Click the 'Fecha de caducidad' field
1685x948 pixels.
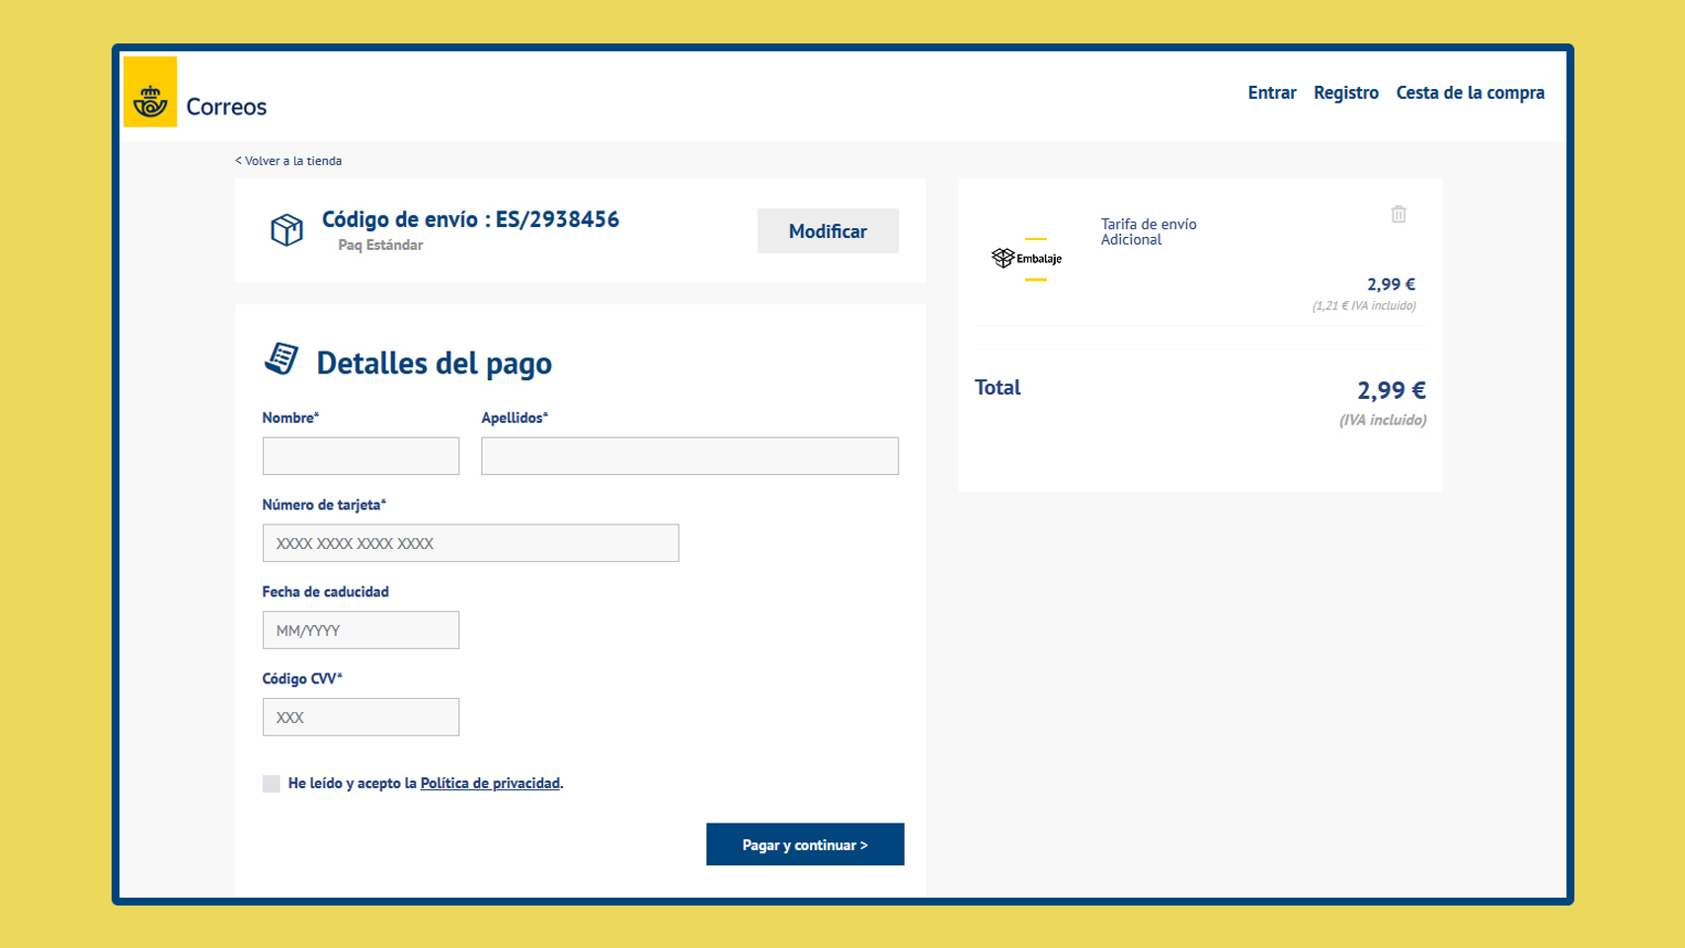click(361, 629)
